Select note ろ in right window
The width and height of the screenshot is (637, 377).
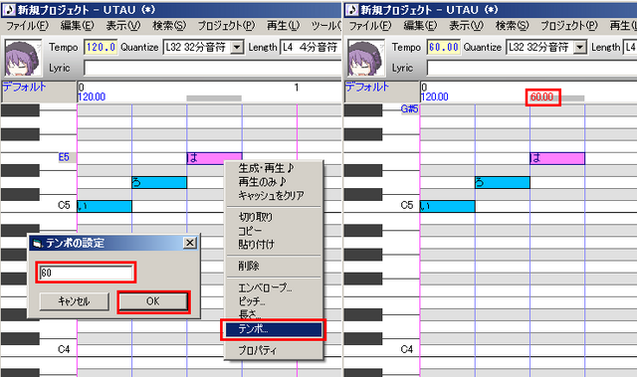pos(503,182)
